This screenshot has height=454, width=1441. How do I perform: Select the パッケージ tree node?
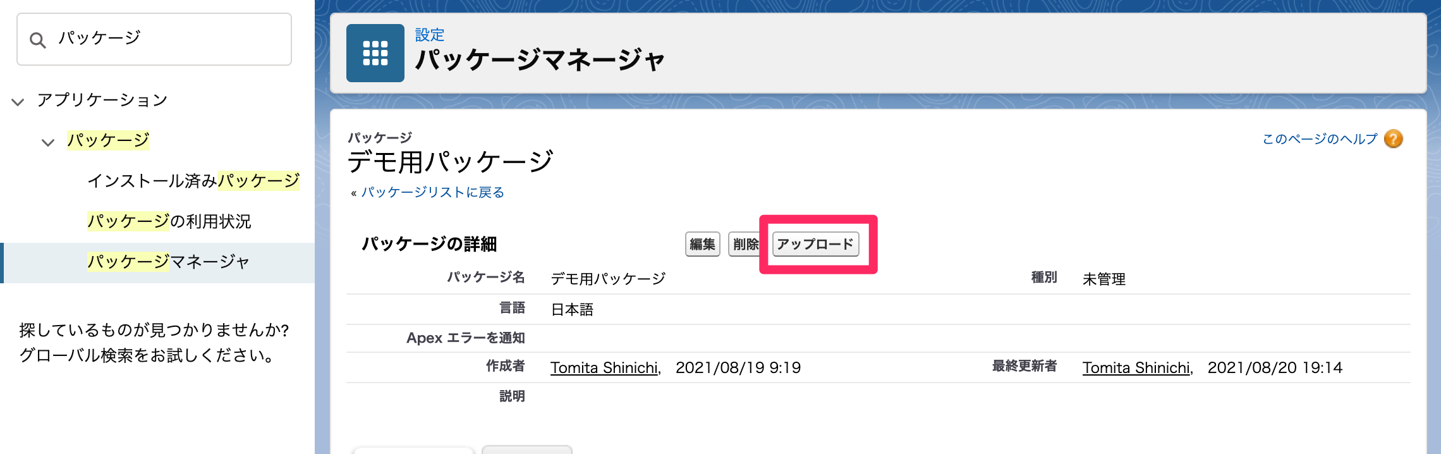(x=108, y=140)
